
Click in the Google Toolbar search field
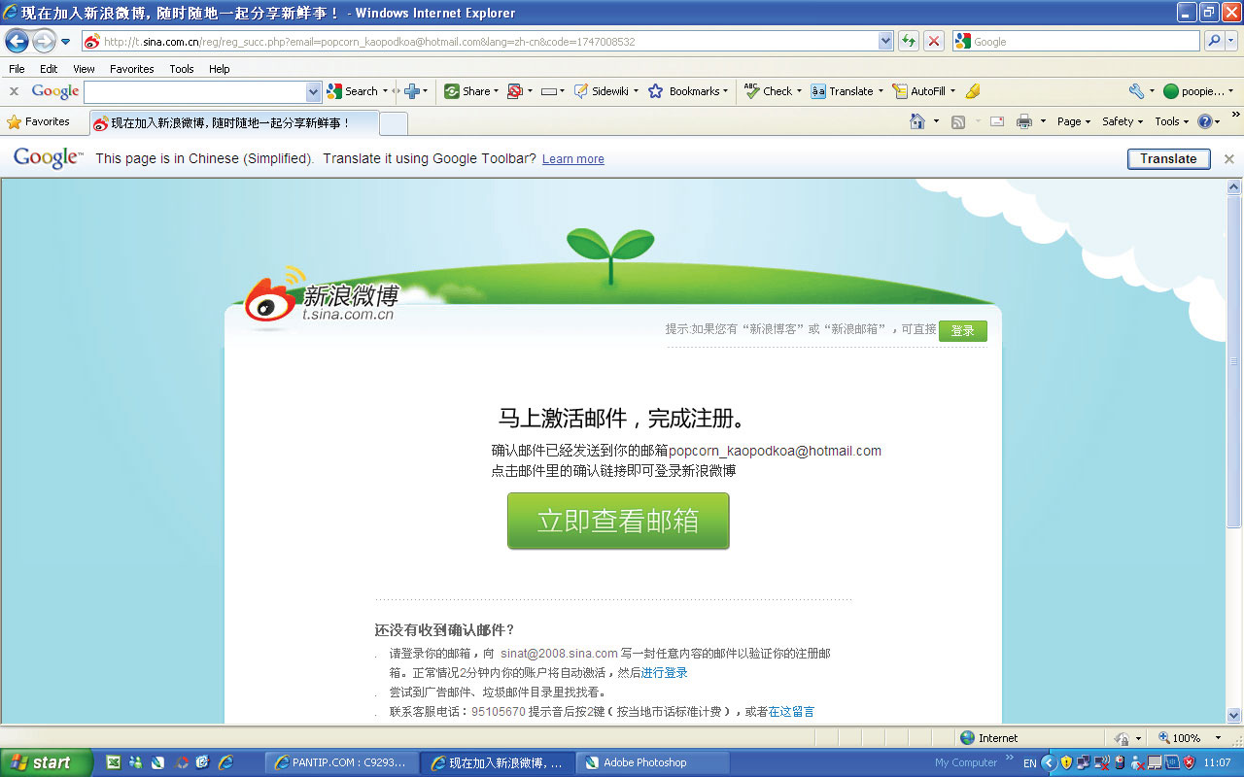194,91
